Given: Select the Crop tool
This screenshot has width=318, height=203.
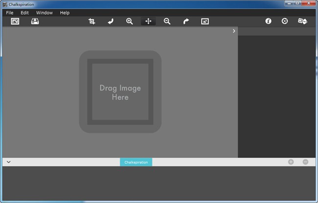Looking at the screenshot, I should click(x=91, y=21).
